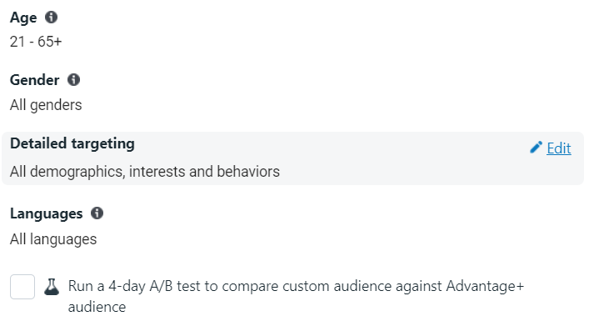Select the All languages value
This screenshot has height=326, width=589.
53,239
